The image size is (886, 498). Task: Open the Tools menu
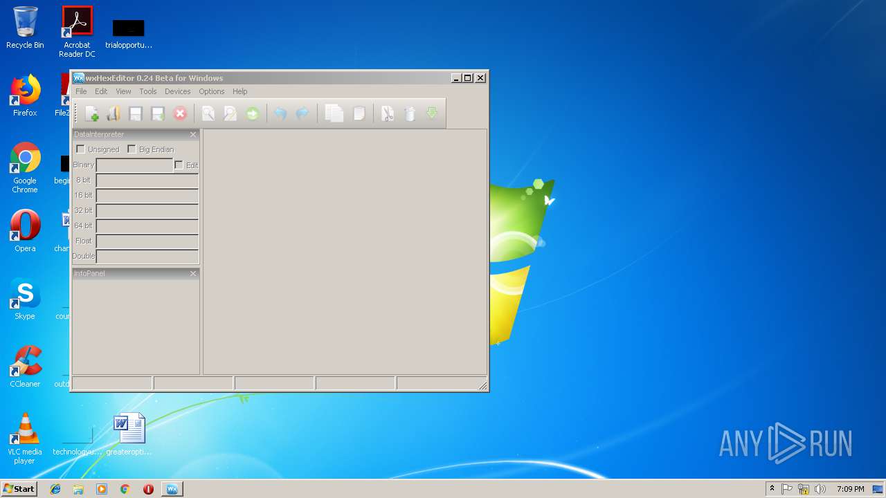[x=148, y=91]
